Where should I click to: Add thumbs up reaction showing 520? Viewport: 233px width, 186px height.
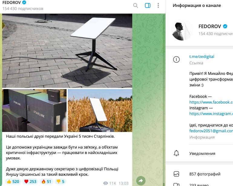click(13, 181)
